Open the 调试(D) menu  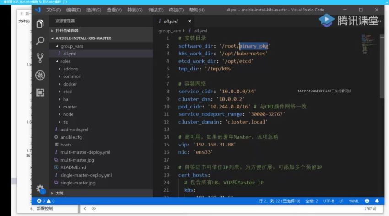coord(156,10)
